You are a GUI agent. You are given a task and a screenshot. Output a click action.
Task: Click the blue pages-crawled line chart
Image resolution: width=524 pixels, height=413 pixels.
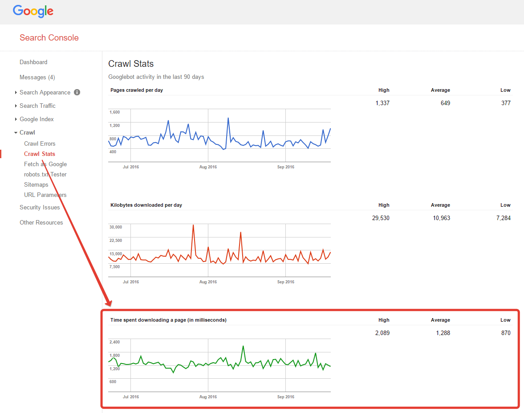(219, 135)
